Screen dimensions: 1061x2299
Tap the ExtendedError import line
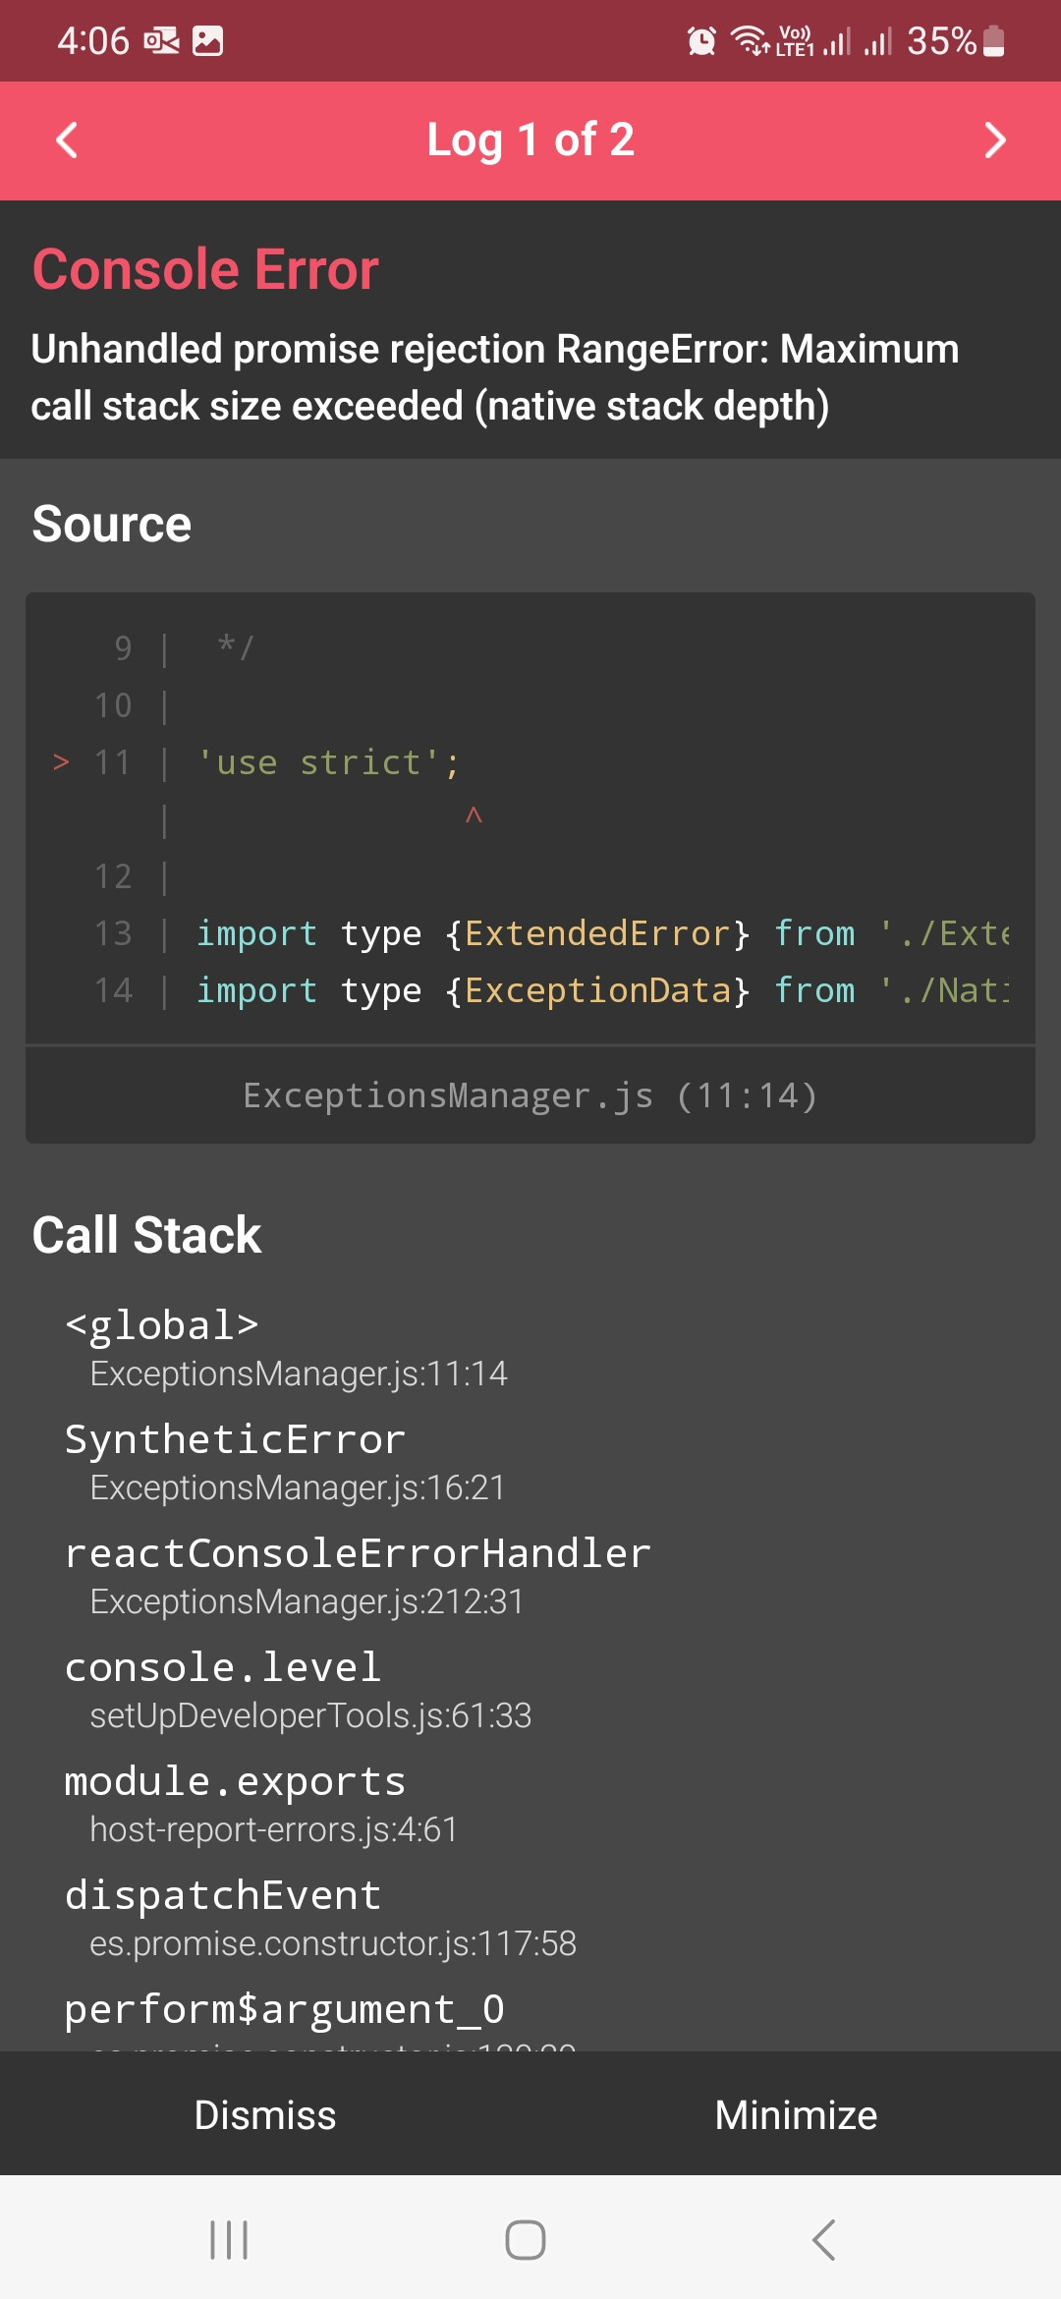(x=602, y=933)
